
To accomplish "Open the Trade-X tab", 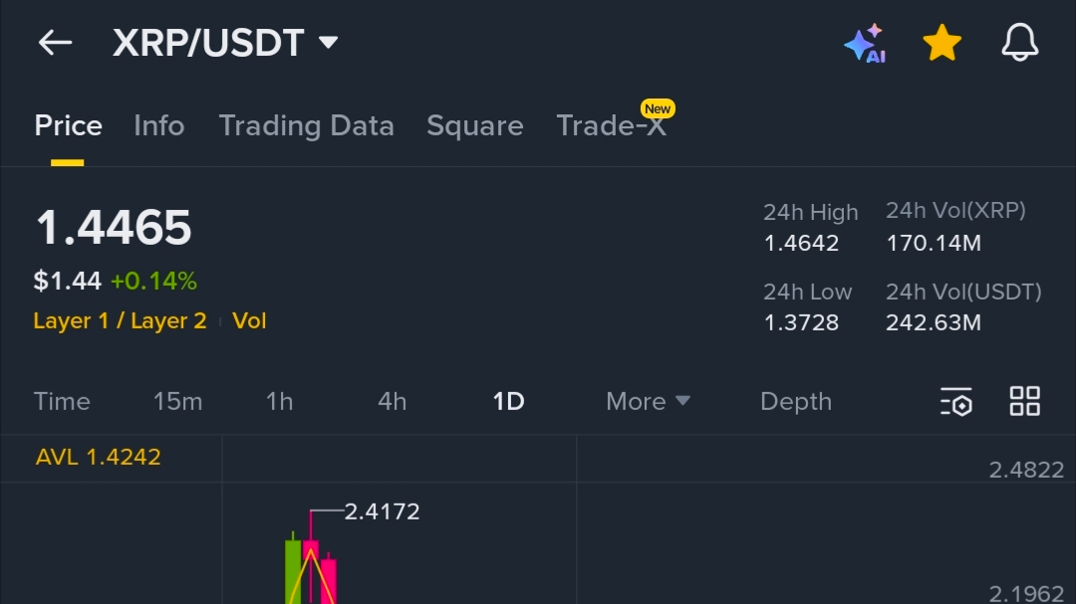I will point(611,125).
